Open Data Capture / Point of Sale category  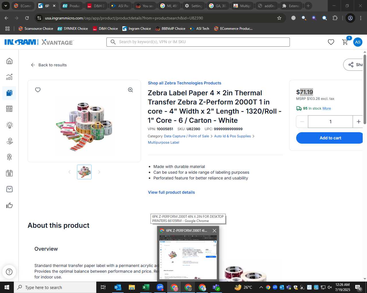(x=186, y=136)
